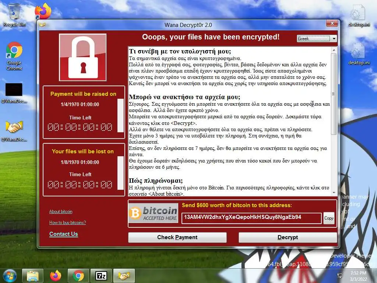The height and width of the screenshot is (283, 377).
Task: Select the upper desktop.ini file icon
Action: (x=359, y=15)
